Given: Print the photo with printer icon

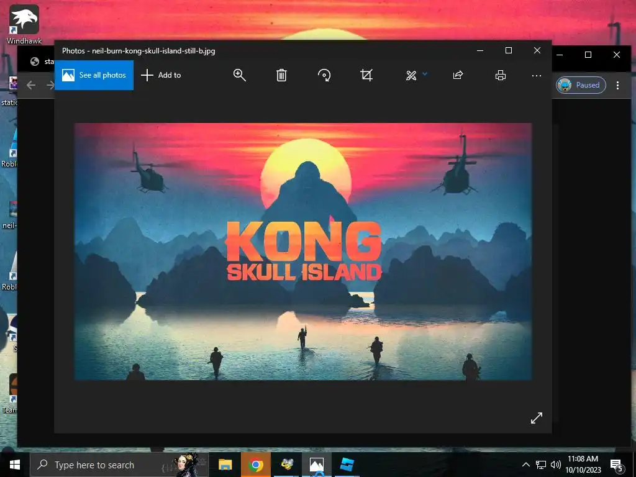Looking at the screenshot, I should 501,75.
